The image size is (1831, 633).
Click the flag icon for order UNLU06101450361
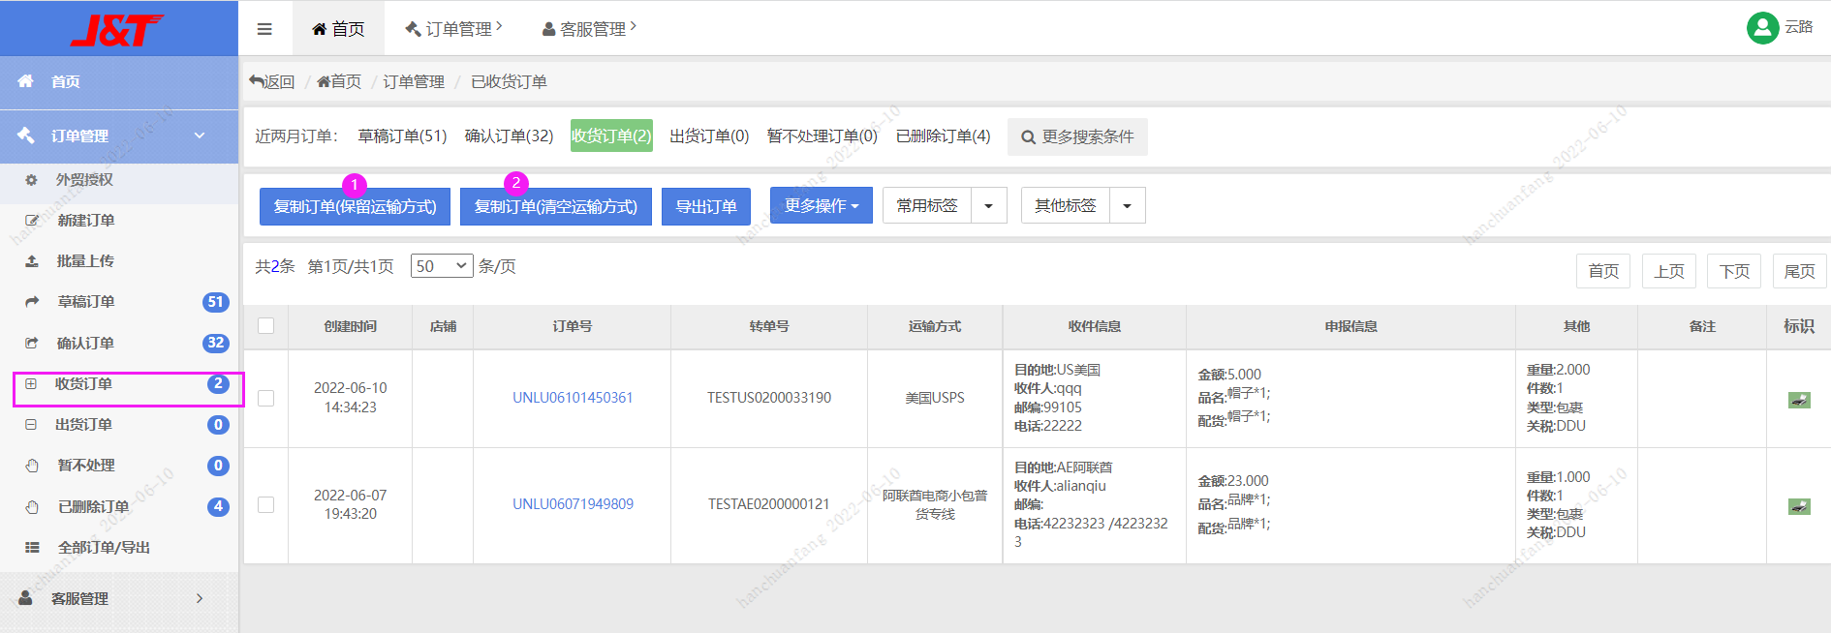tap(1799, 400)
